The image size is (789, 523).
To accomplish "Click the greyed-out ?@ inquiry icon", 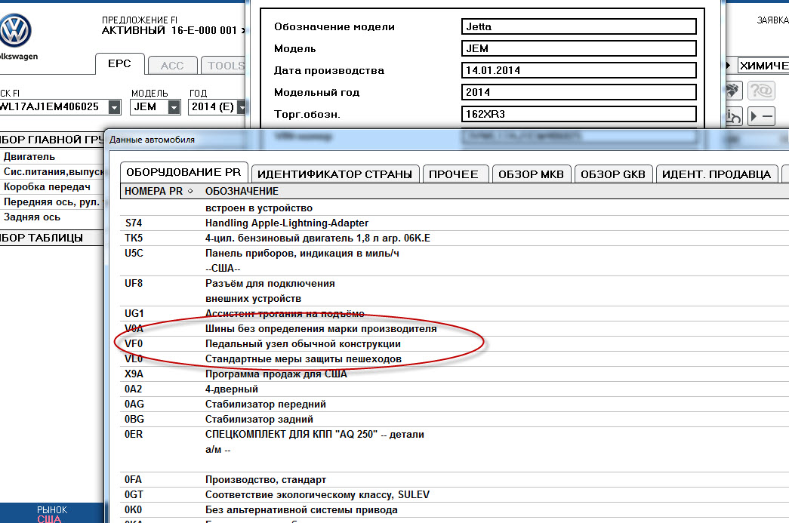I will click(x=761, y=91).
